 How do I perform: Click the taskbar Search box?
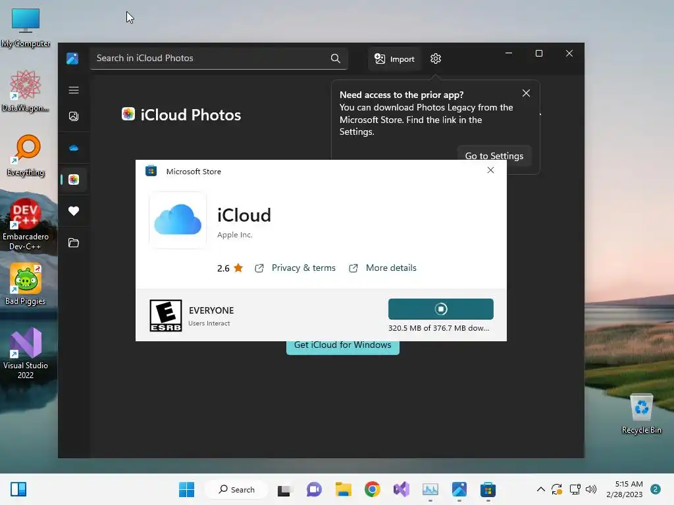[236, 489]
